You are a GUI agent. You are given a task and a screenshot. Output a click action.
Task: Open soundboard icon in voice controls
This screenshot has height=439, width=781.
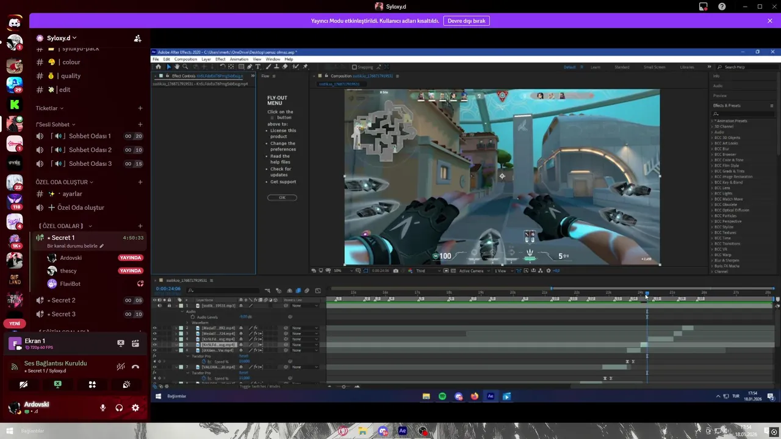click(126, 385)
